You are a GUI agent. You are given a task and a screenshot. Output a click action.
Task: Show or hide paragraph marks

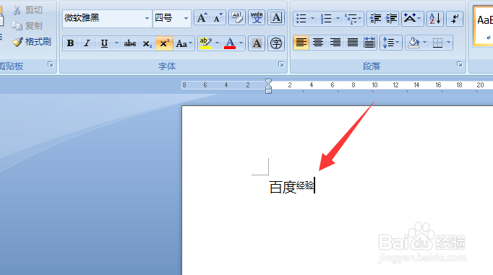tap(455, 19)
